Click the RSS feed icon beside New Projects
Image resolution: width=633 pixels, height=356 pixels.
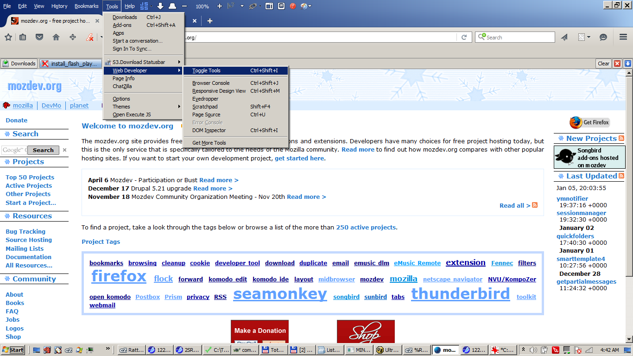(x=621, y=138)
